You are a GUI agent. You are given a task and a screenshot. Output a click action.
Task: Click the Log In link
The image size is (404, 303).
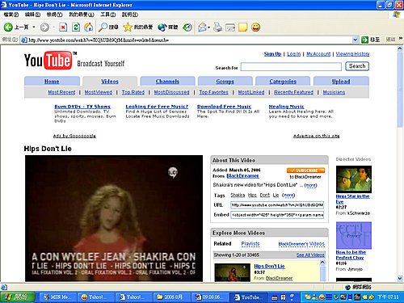click(x=293, y=54)
